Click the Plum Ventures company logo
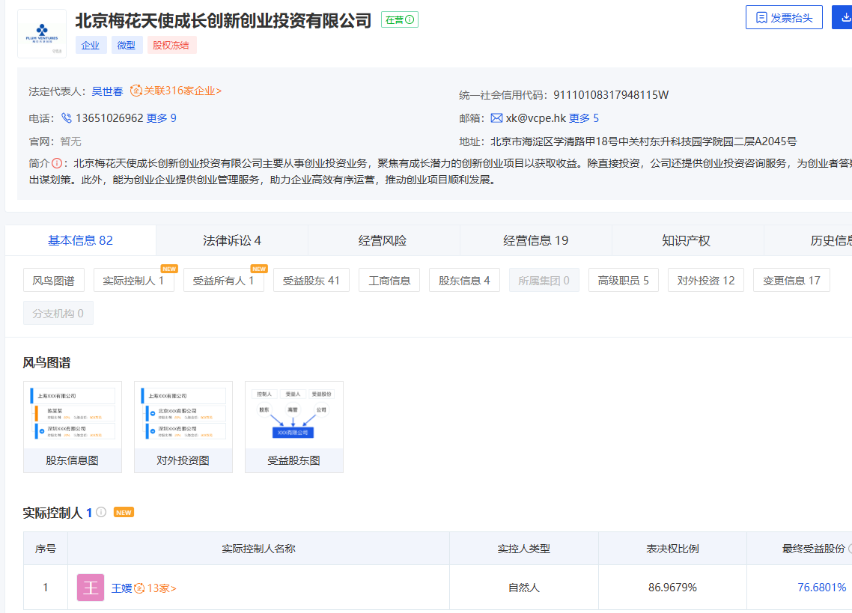852x613 pixels. click(x=42, y=34)
